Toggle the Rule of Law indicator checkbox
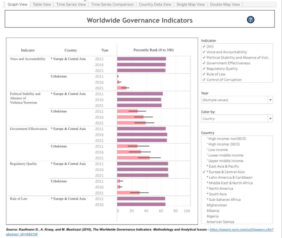Image resolution: width=282 pixels, height=238 pixels. pyautogui.click(x=203, y=74)
